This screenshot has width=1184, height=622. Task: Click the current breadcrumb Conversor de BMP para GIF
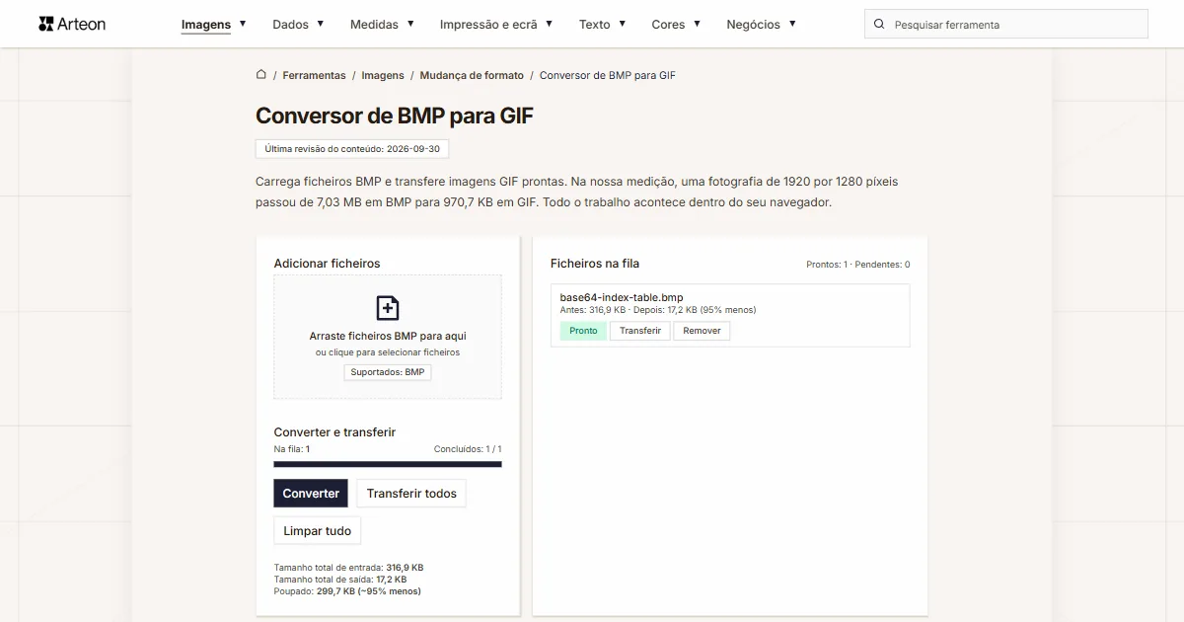tap(608, 75)
